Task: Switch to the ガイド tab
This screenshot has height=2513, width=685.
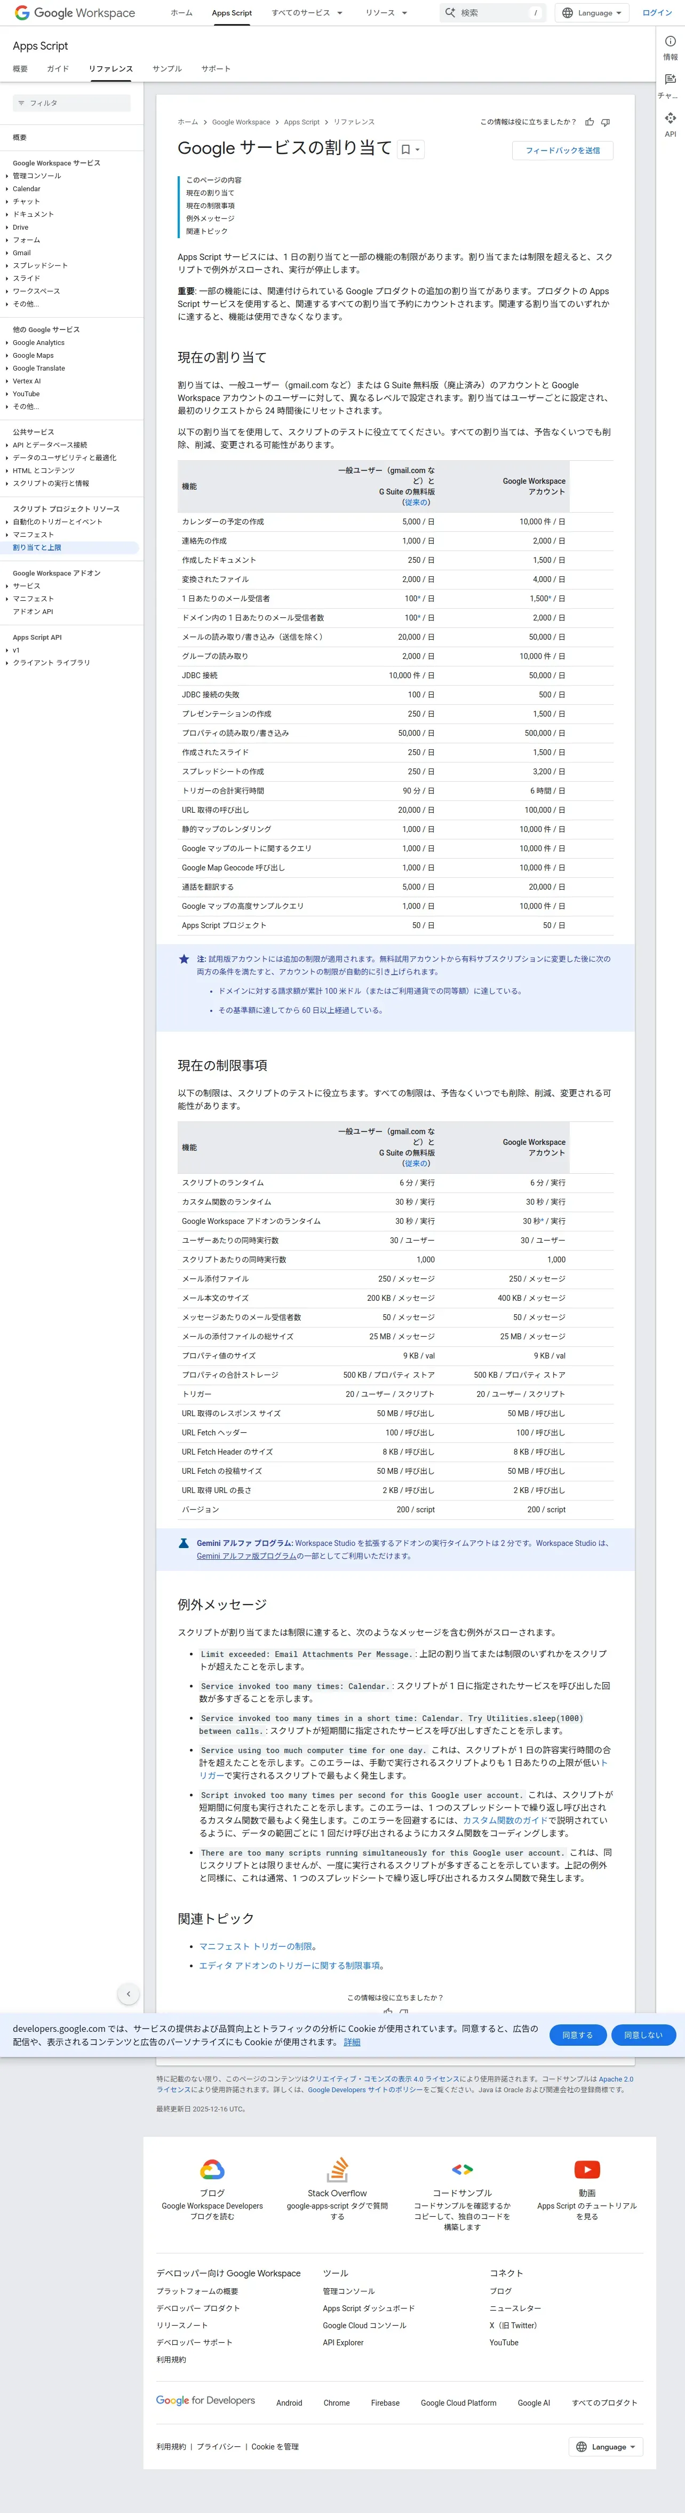Action: point(59,69)
